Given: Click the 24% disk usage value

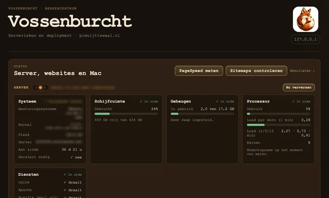Looking at the screenshot, I should click(x=154, y=109).
